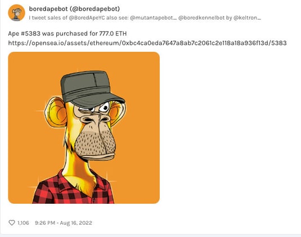Open the @keltron_ creator mention
This screenshot has width=301, height=237.
247,18
